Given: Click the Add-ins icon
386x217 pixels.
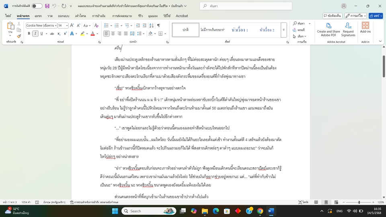Looking at the screenshot, I should tap(365, 27).
